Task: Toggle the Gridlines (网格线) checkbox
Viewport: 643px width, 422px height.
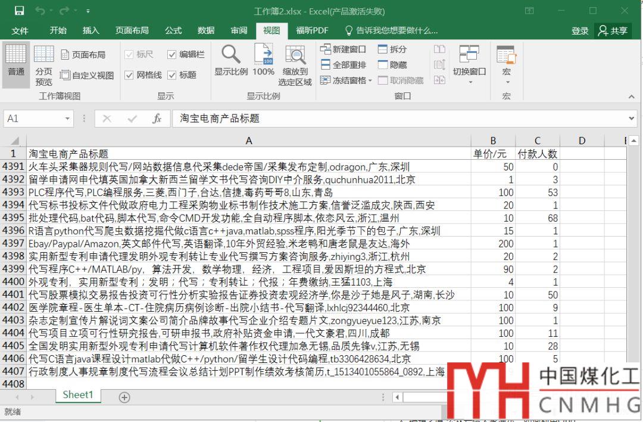Action: click(143, 75)
